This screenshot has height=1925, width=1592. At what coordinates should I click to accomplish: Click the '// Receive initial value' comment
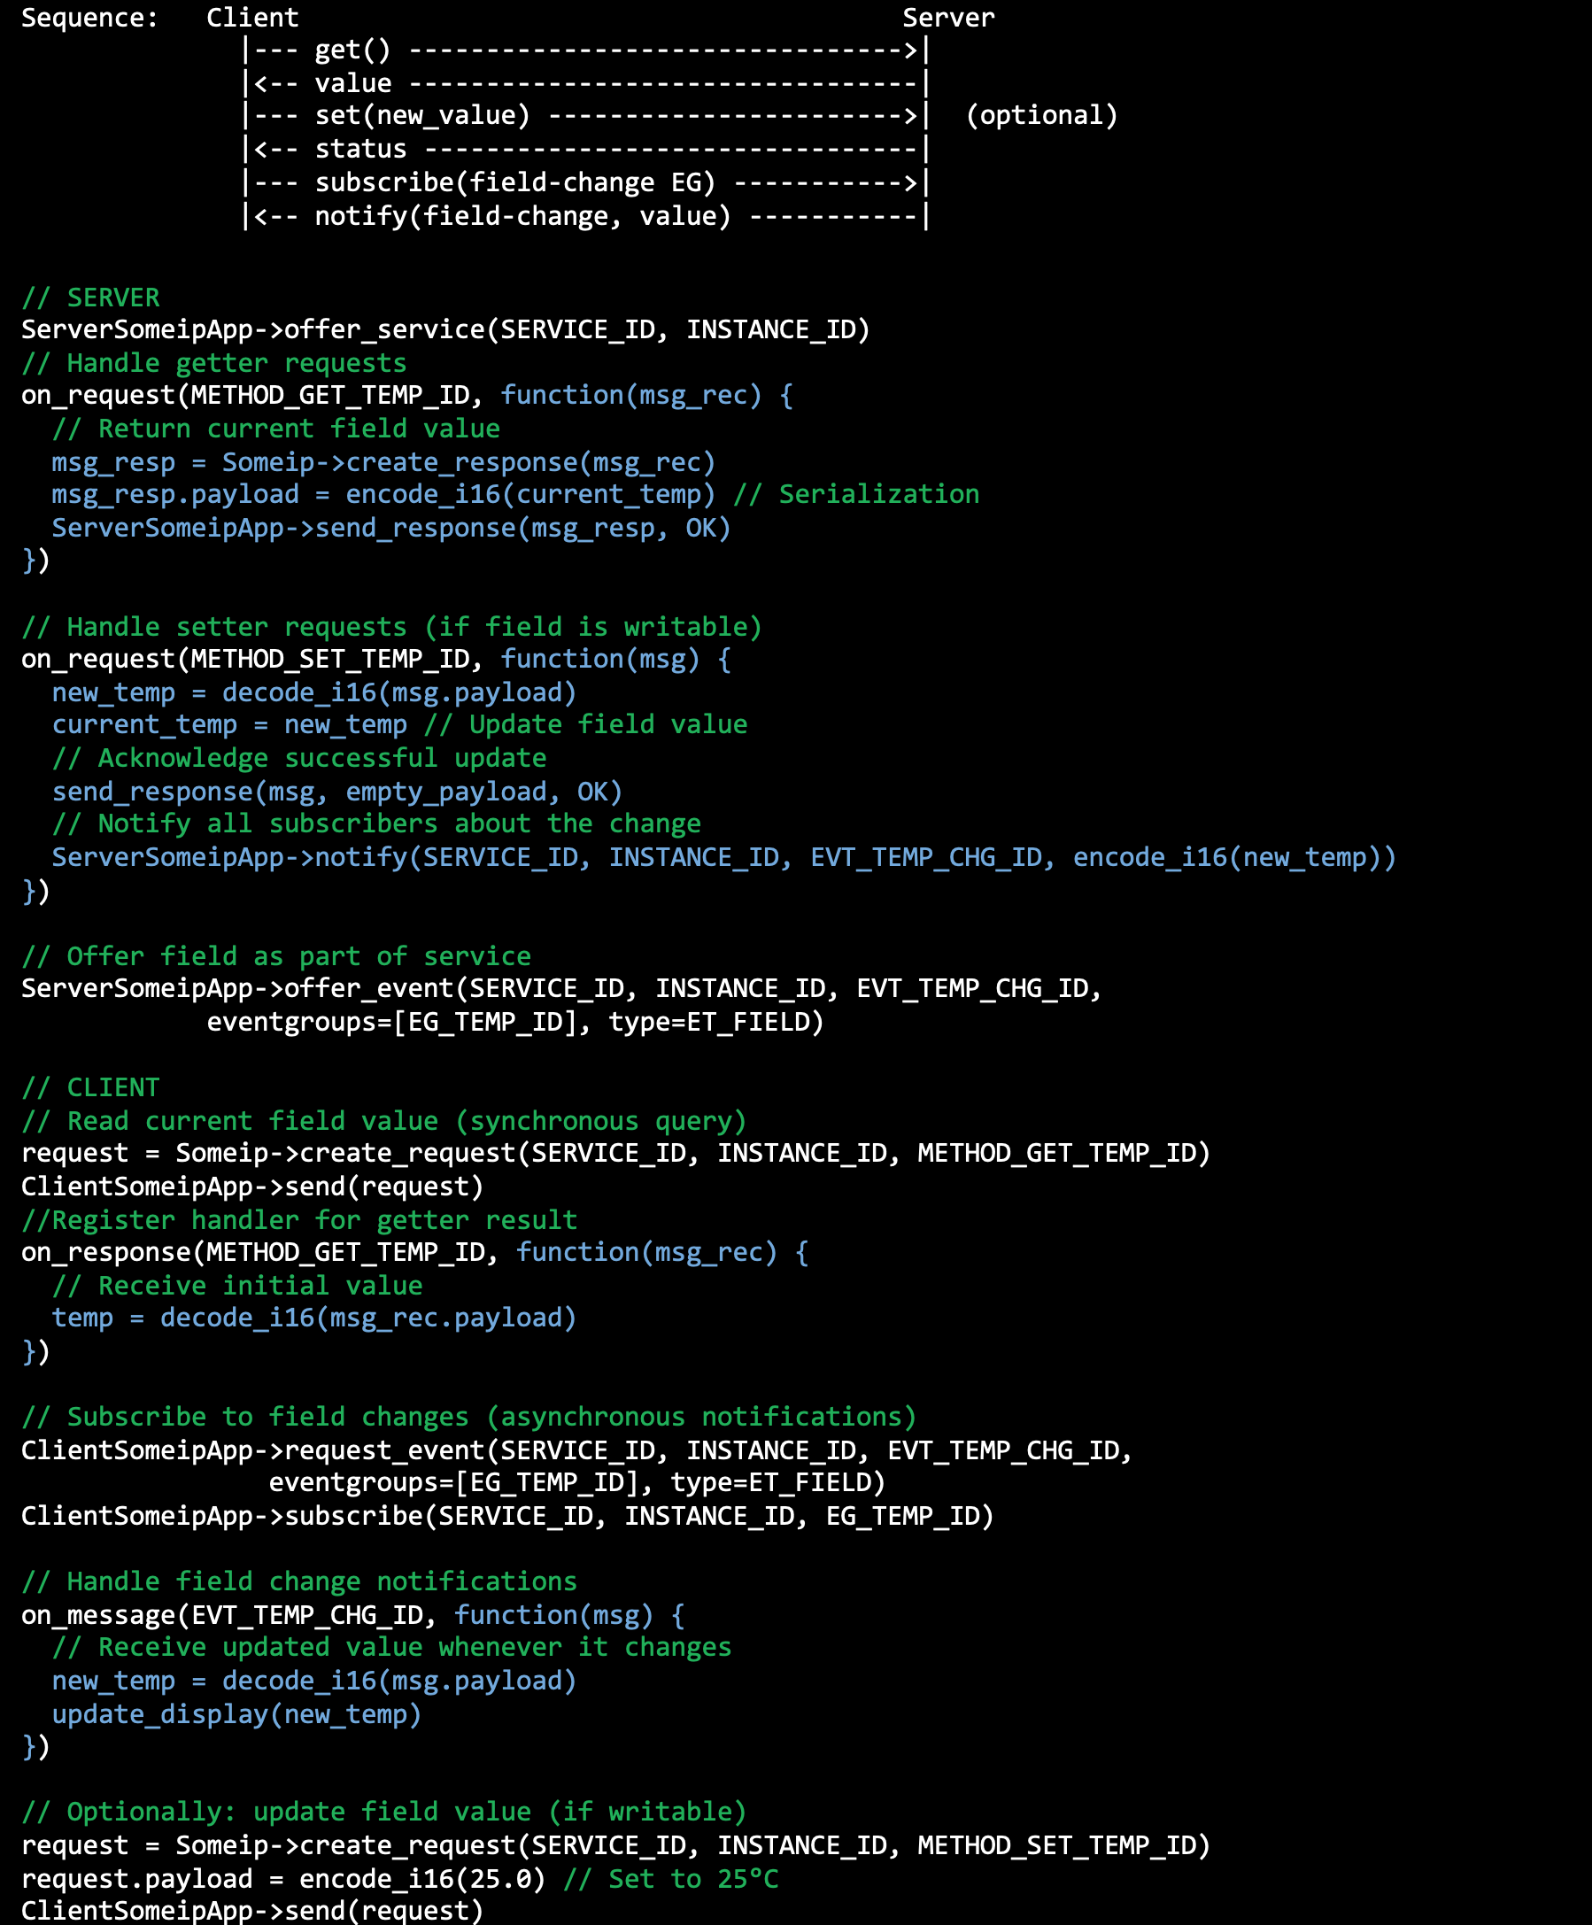point(237,1286)
